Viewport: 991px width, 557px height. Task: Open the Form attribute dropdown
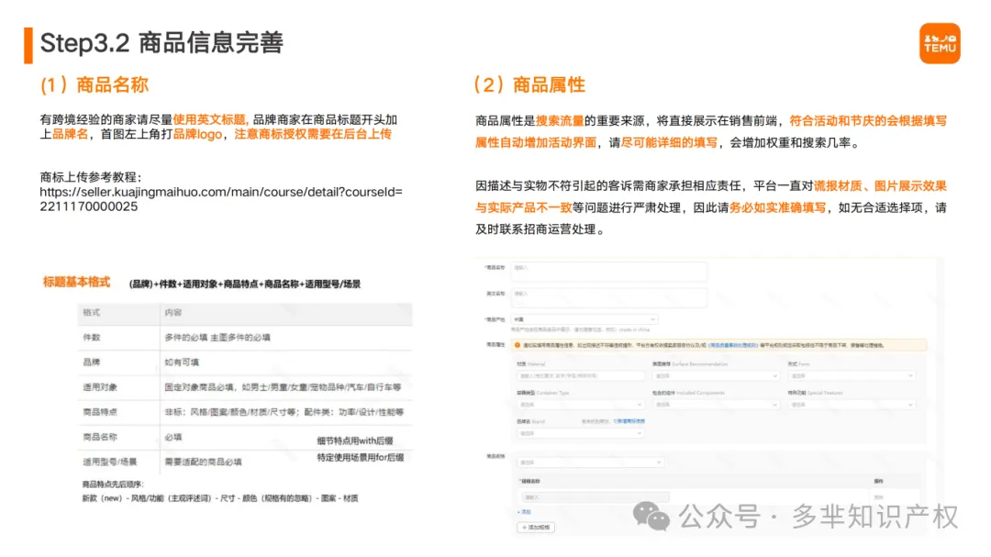coord(852,375)
